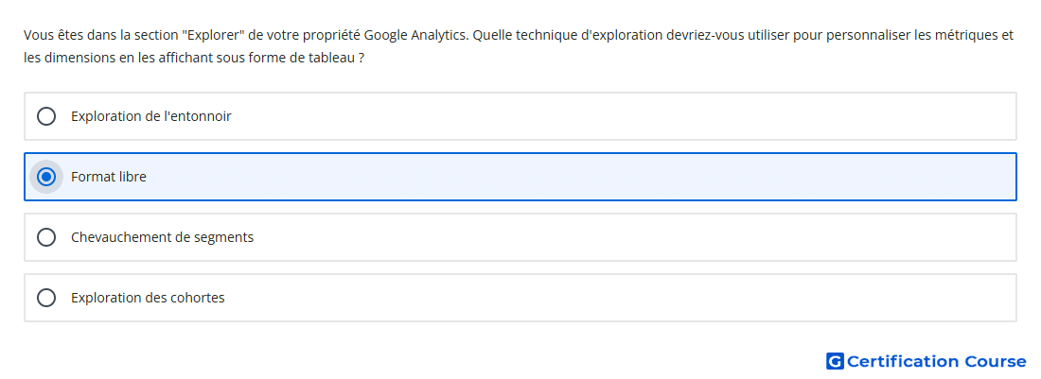Pick the "Exploration des cohortes" radio button
The image size is (1041, 379).
[46, 298]
